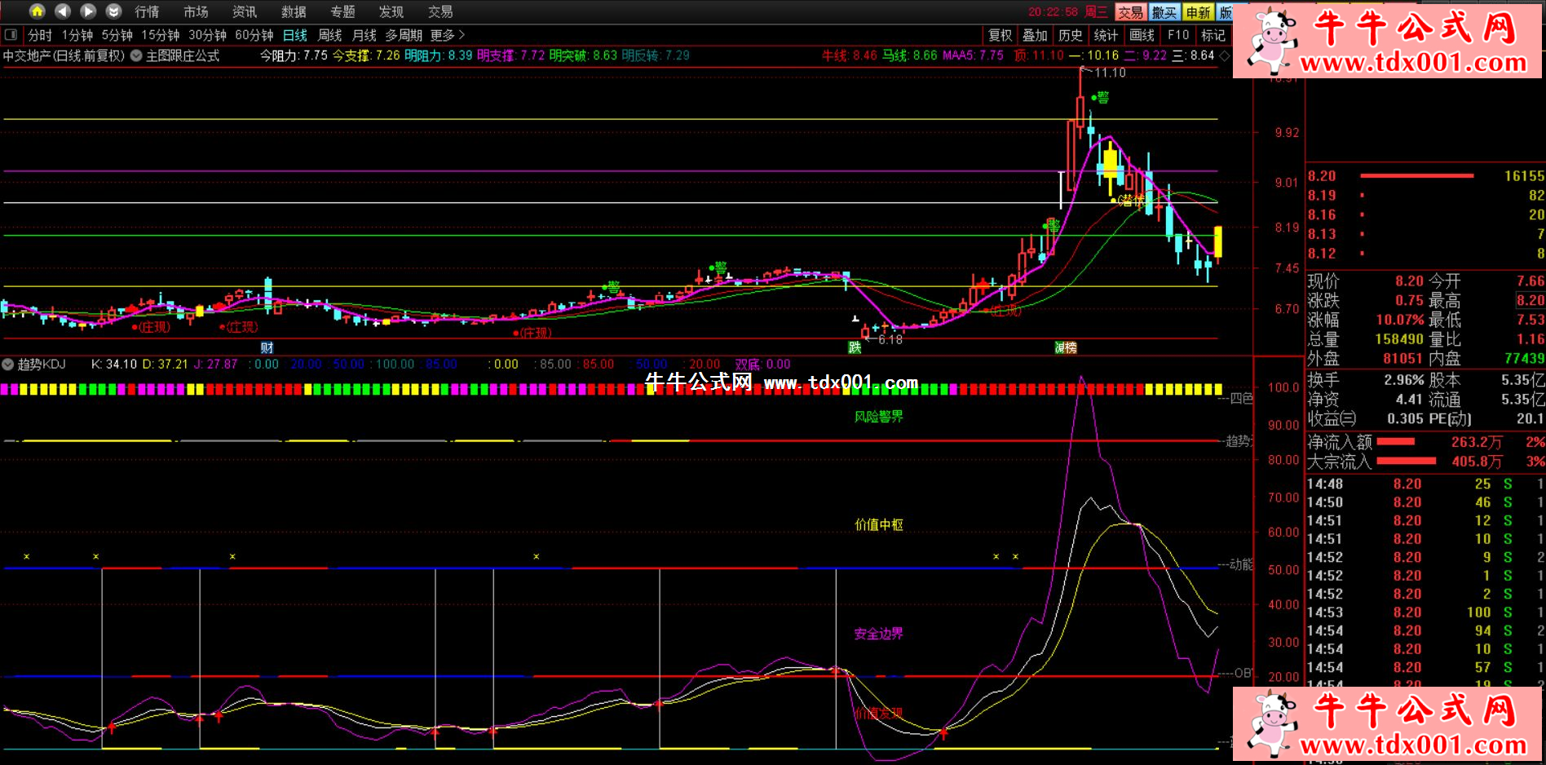The image size is (1546, 765).
Task: Select the 14:48 trade tick row
Action: click(1425, 484)
